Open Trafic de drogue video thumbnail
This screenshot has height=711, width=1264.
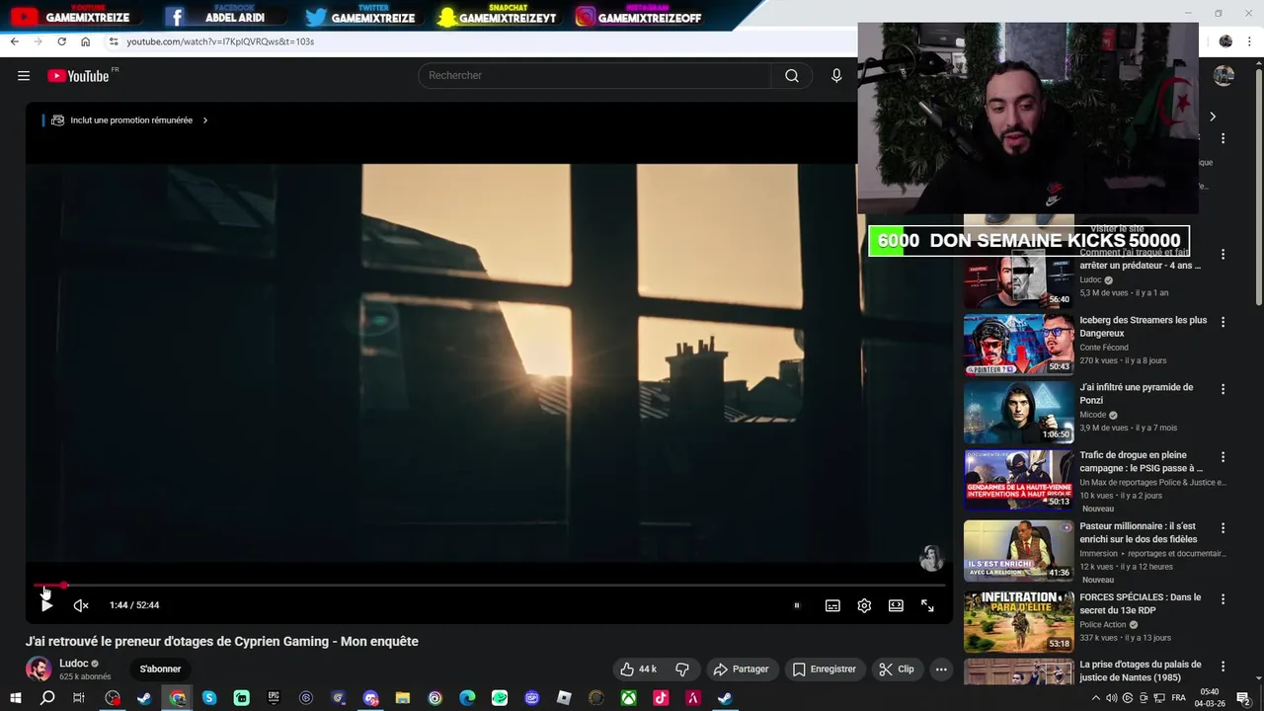click(x=1018, y=480)
